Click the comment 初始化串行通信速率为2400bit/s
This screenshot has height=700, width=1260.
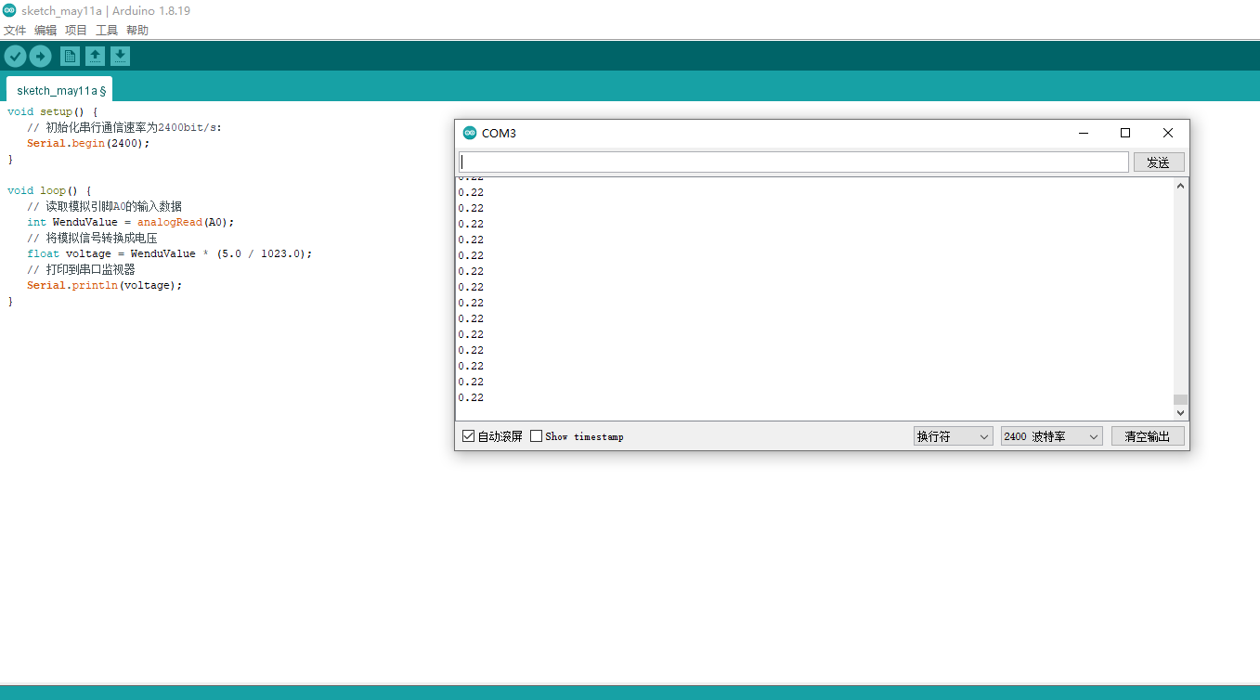pyautogui.click(x=124, y=128)
